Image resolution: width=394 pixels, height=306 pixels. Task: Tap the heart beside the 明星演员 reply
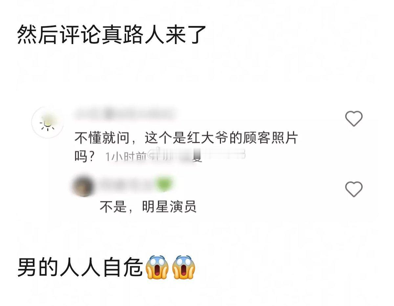pos(354,189)
